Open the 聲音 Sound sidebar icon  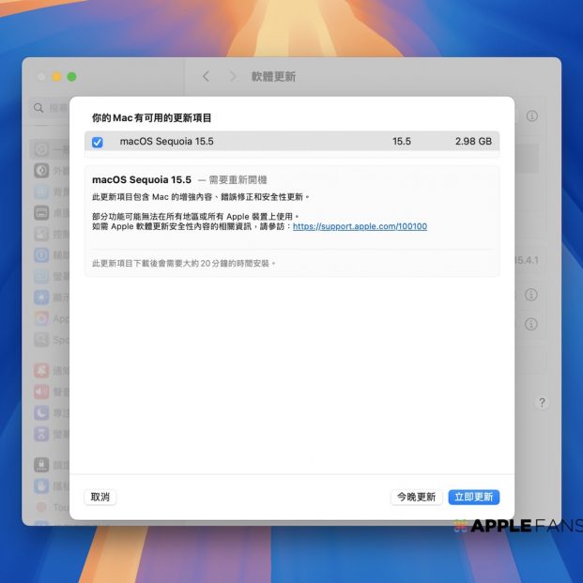pyautogui.click(x=41, y=391)
